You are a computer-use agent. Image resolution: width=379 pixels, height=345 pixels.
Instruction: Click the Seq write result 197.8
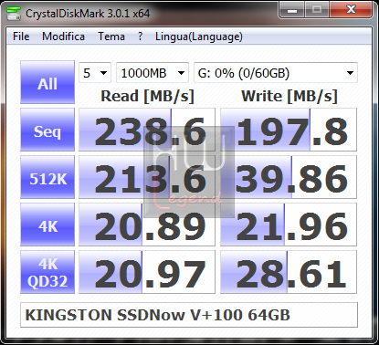pos(289,130)
